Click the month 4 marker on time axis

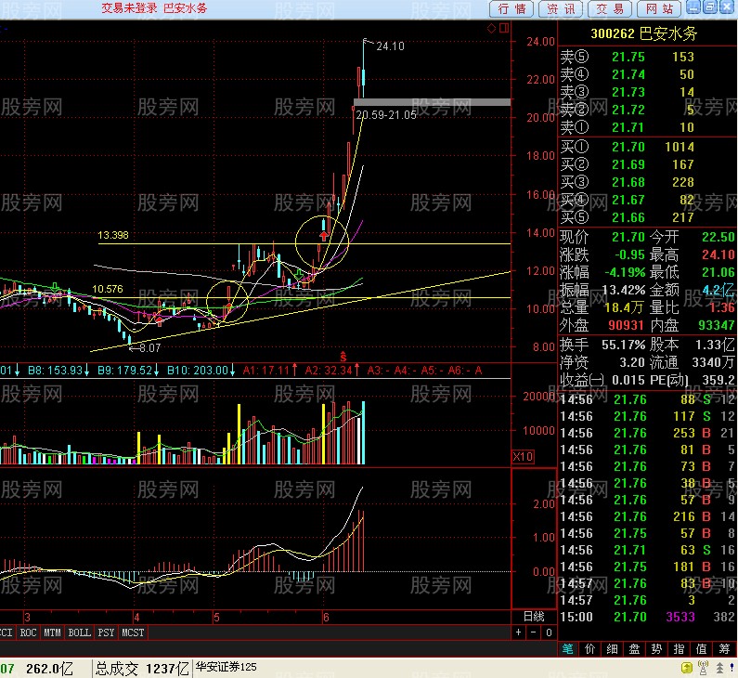tap(136, 618)
